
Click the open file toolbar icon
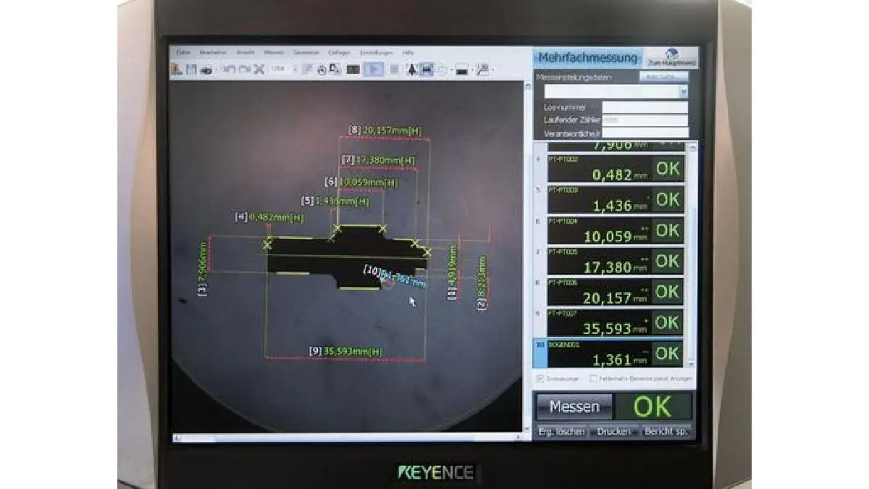176,69
